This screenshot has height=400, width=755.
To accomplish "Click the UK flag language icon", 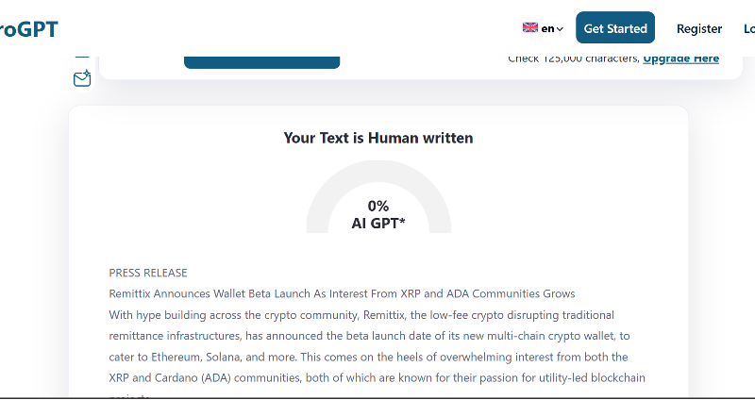I will pos(529,28).
